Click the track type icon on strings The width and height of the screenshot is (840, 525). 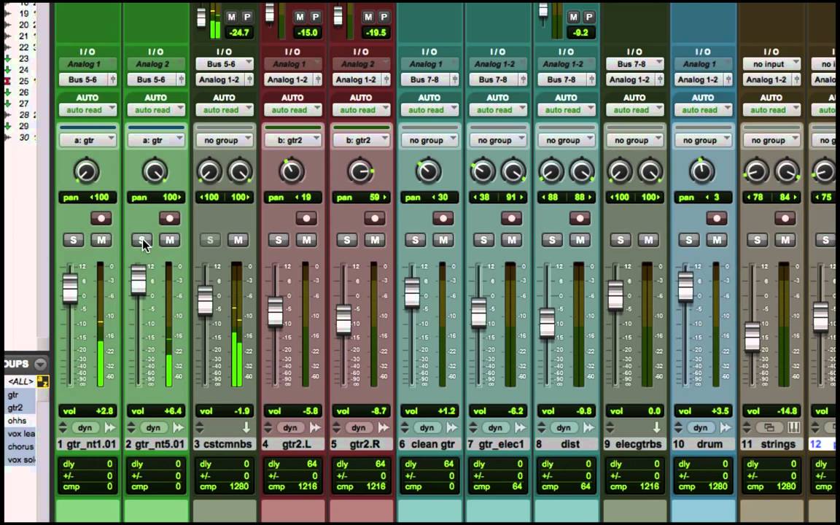click(x=769, y=427)
